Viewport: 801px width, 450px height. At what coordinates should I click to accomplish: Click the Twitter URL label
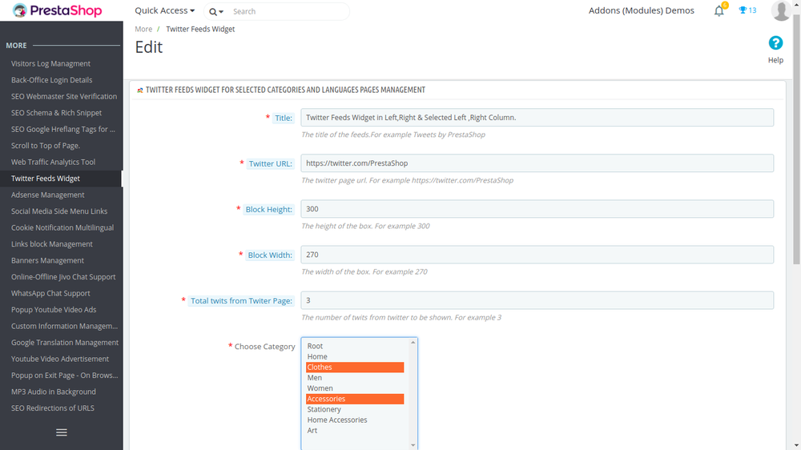pos(270,163)
